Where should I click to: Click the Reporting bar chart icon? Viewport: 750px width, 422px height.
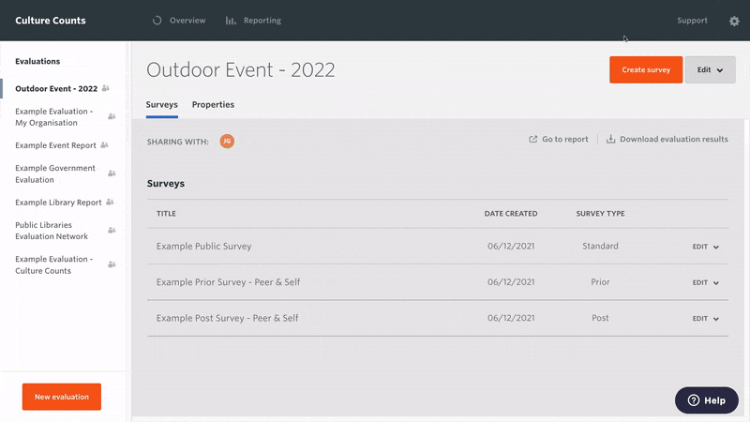point(231,21)
